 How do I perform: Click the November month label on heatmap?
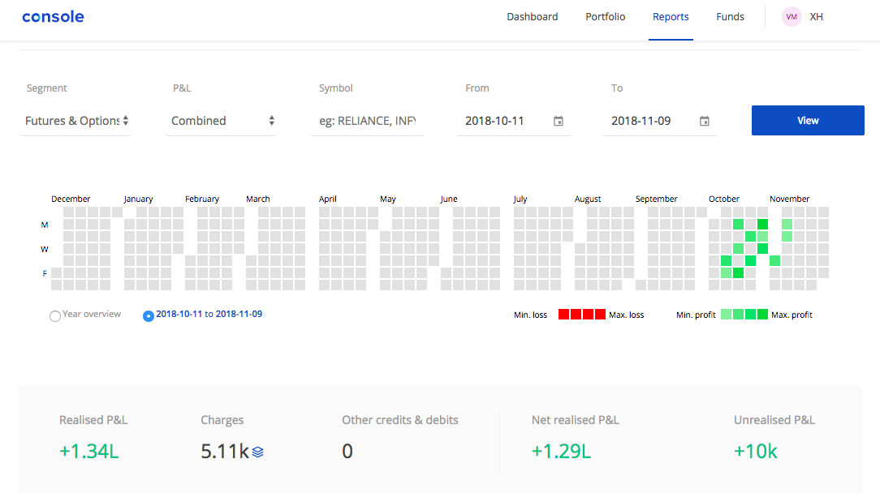tap(789, 199)
